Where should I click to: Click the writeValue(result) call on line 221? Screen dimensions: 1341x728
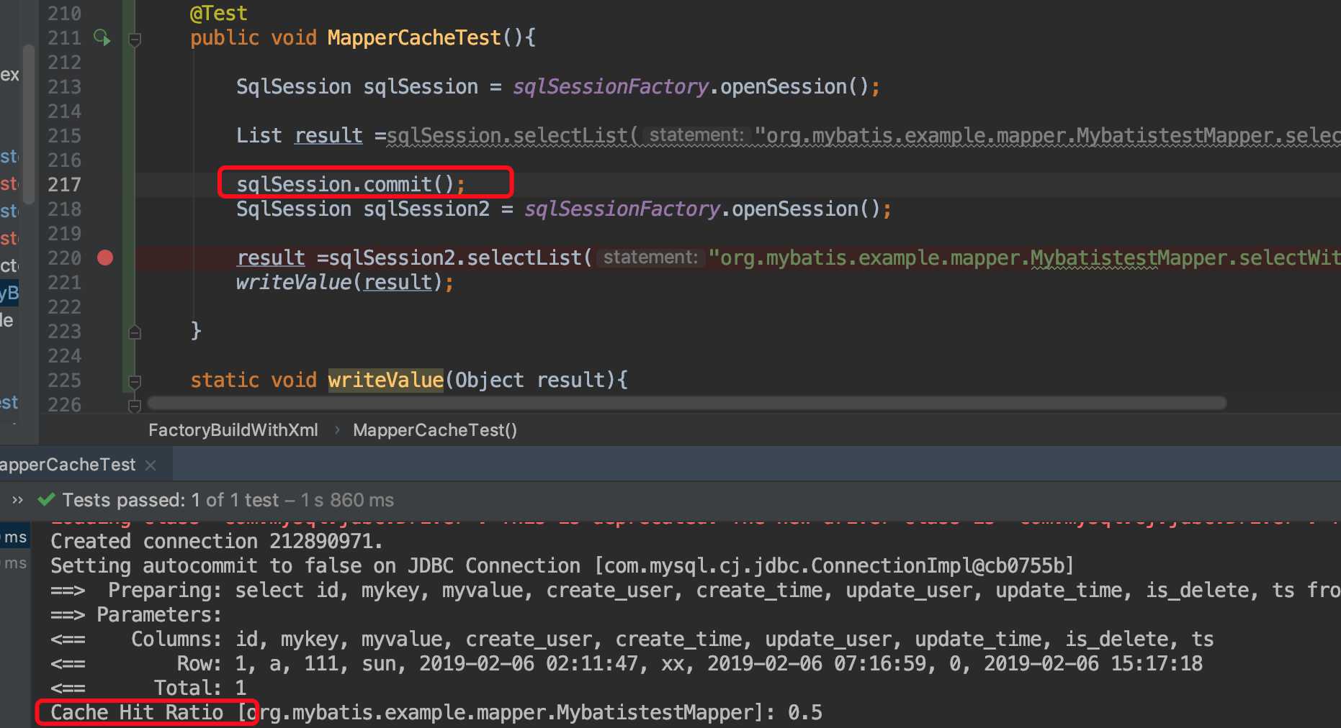pyautogui.click(x=344, y=282)
